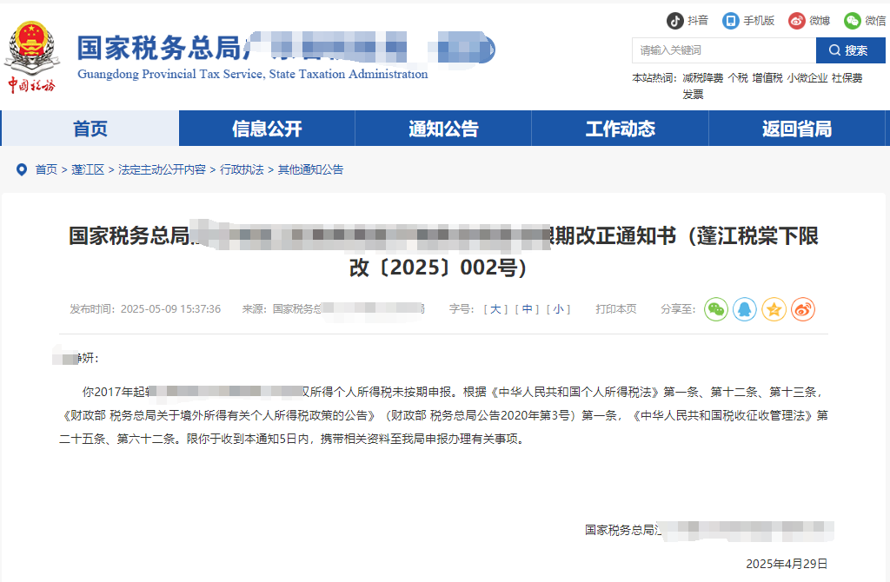Viewport: 890px width, 582px height.
Task: Set font size to medium [中]
Action: click(528, 309)
